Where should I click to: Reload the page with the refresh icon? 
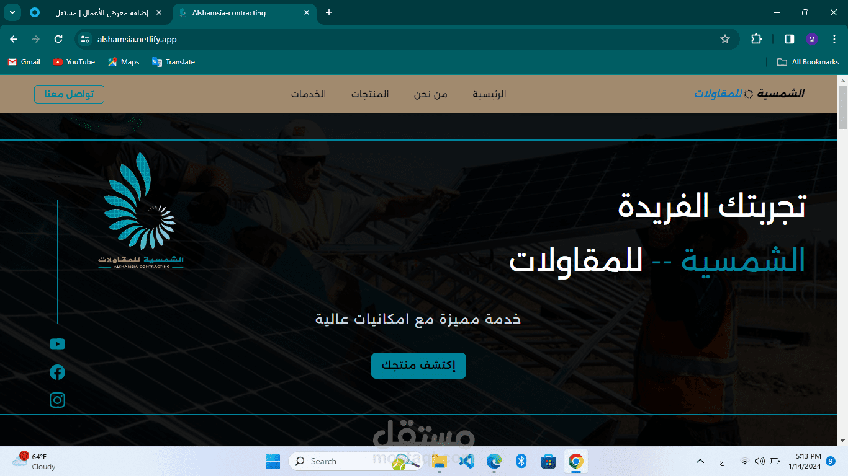pos(58,39)
